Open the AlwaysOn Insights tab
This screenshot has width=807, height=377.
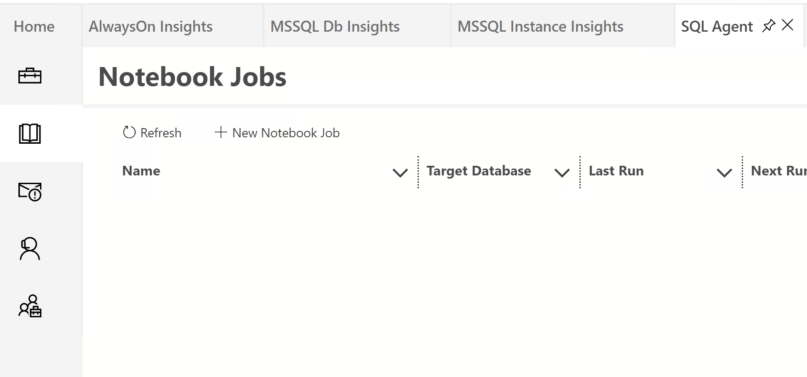150,27
